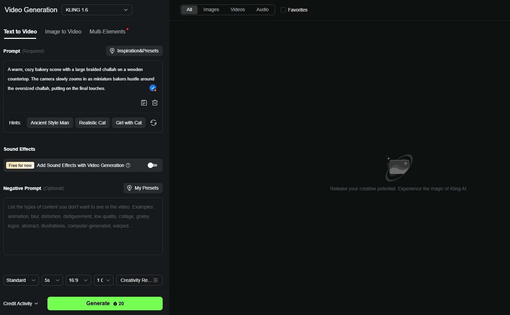Filter results by Audio
Screen dimensions: 510x315
click(263, 9)
